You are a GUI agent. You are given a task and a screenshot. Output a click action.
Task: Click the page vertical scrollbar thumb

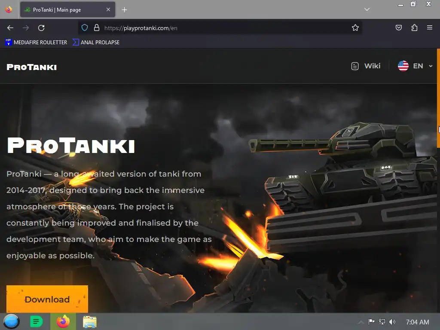pyautogui.click(x=438, y=98)
